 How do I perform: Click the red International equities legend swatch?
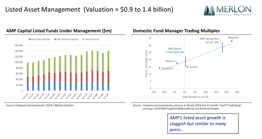click(55, 39)
